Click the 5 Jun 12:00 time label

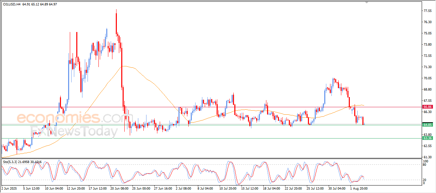[x=31, y=188]
